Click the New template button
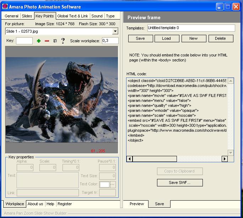This screenshot has height=218, width=243. (194, 38)
